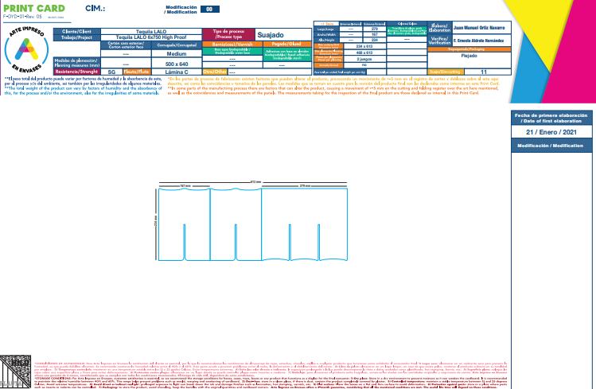This screenshot has width=596, height=389.
Task: Click the SG resistance value
Action: pos(111,72)
